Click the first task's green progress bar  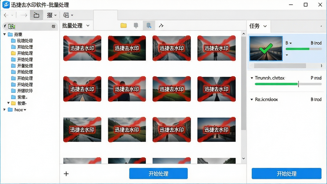[303, 49]
